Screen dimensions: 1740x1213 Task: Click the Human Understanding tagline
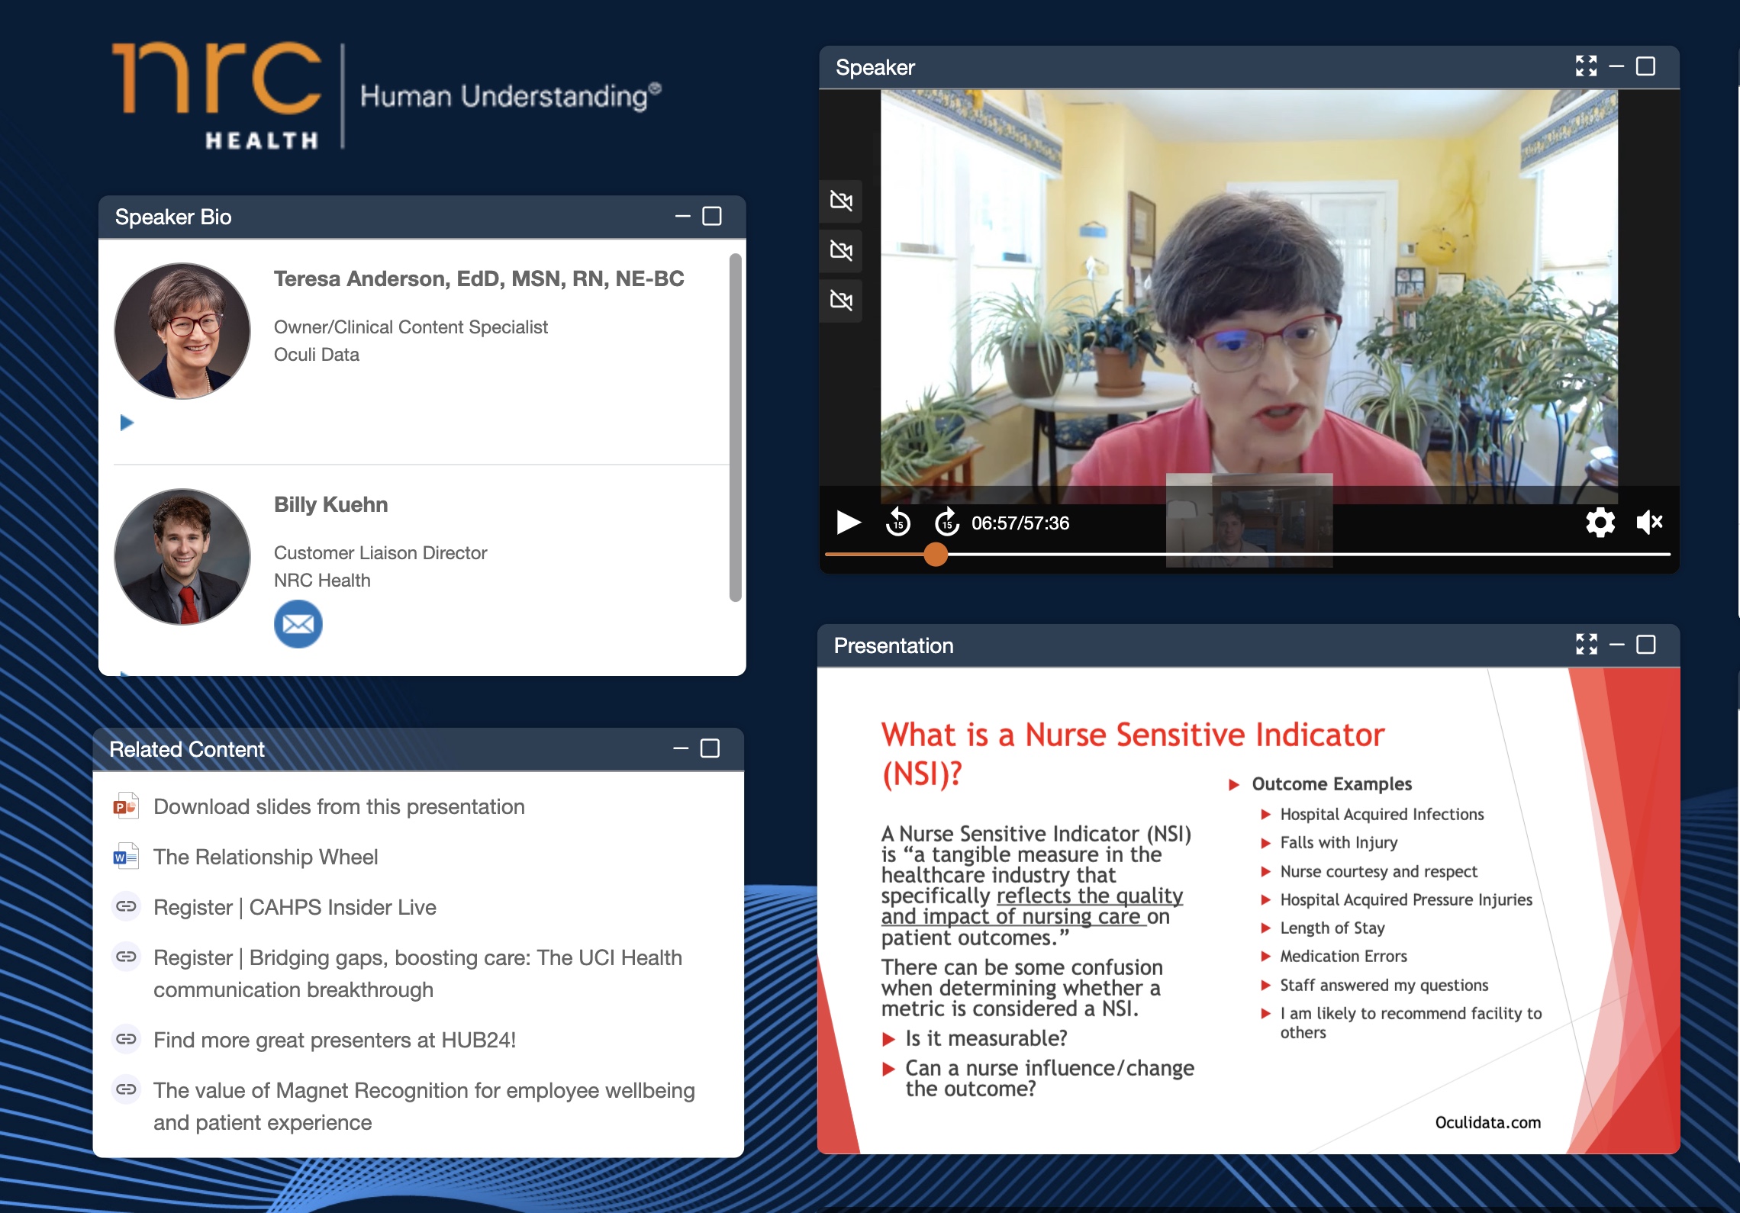coord(510,96)
